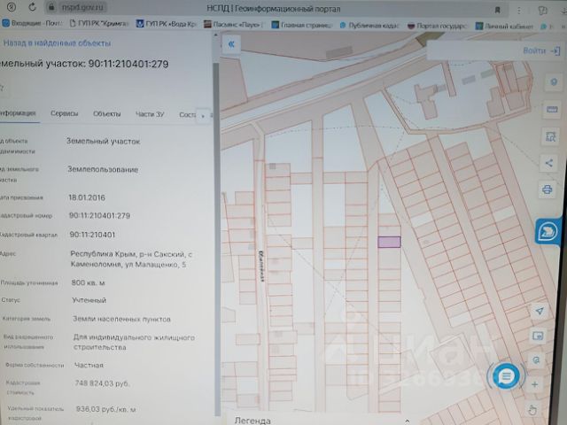Open the Входящие - Почта bookmark
Screen dimensions: 567x425
pos(32,23)
